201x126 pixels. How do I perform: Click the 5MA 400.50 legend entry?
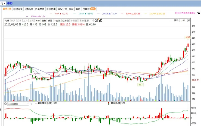point(59,14)
